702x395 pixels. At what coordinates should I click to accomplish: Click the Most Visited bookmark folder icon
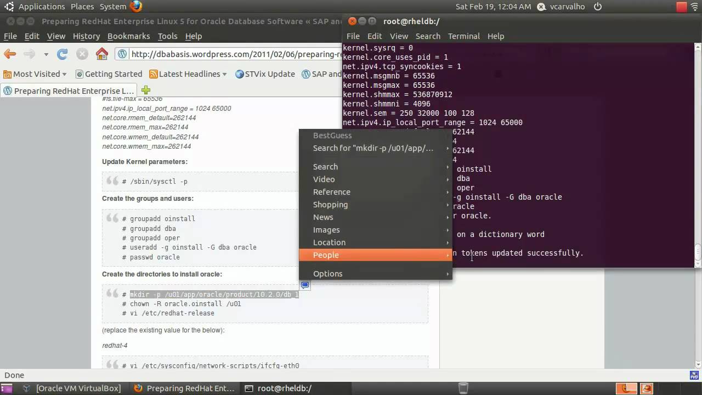click(7, 74)
